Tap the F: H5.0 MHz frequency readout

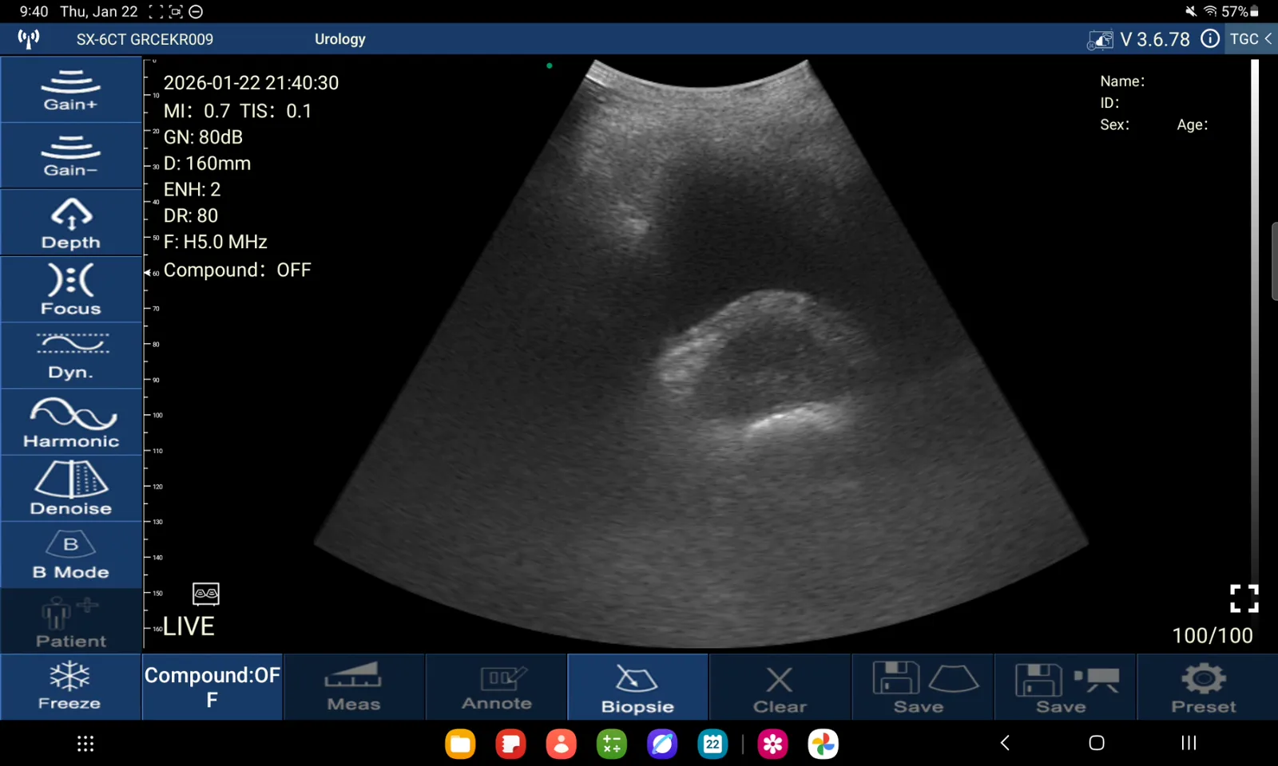pos(215,242)
